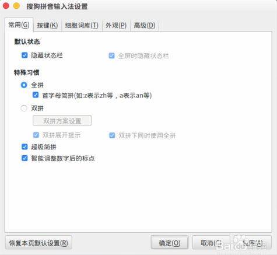Toggle the 双拼展开提示 checkbox

coord(36,135)
